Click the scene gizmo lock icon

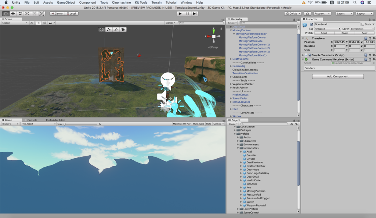coord(221,29)
